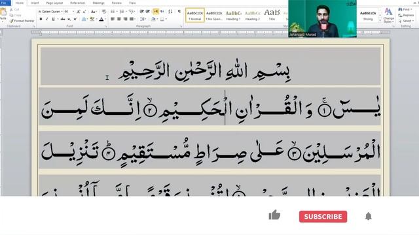Click the Clear Formatting icon
The height and width of the screenshot is (235, 419).
tap(104, 12)
